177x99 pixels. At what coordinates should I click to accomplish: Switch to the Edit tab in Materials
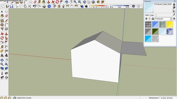tap(152, 15)
